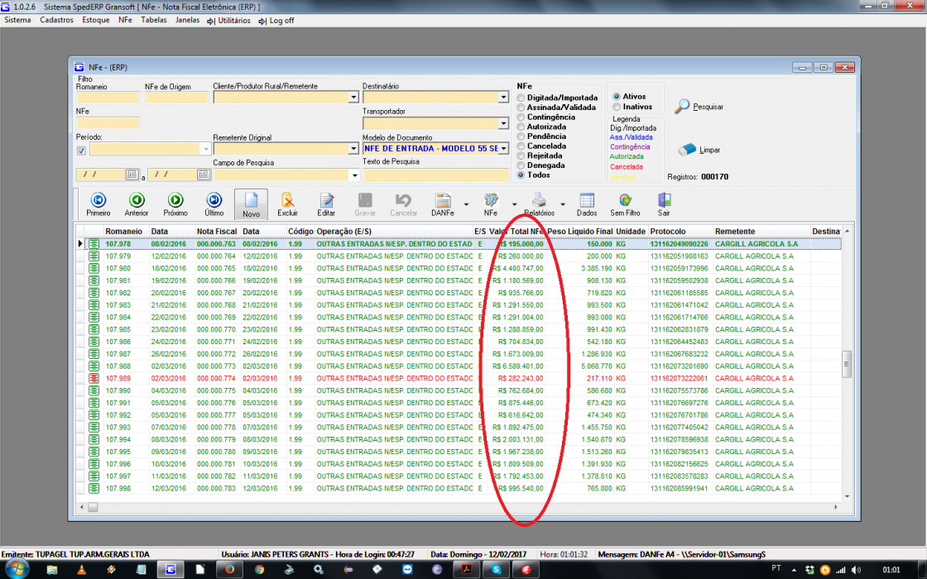Click the grid horizontal scrollbar thumb

coord(93,507)
